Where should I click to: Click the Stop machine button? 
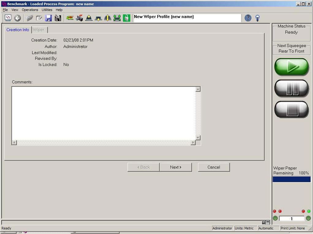coord(292,109)
